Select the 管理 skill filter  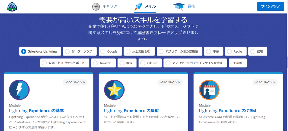(x=258, y=51)
